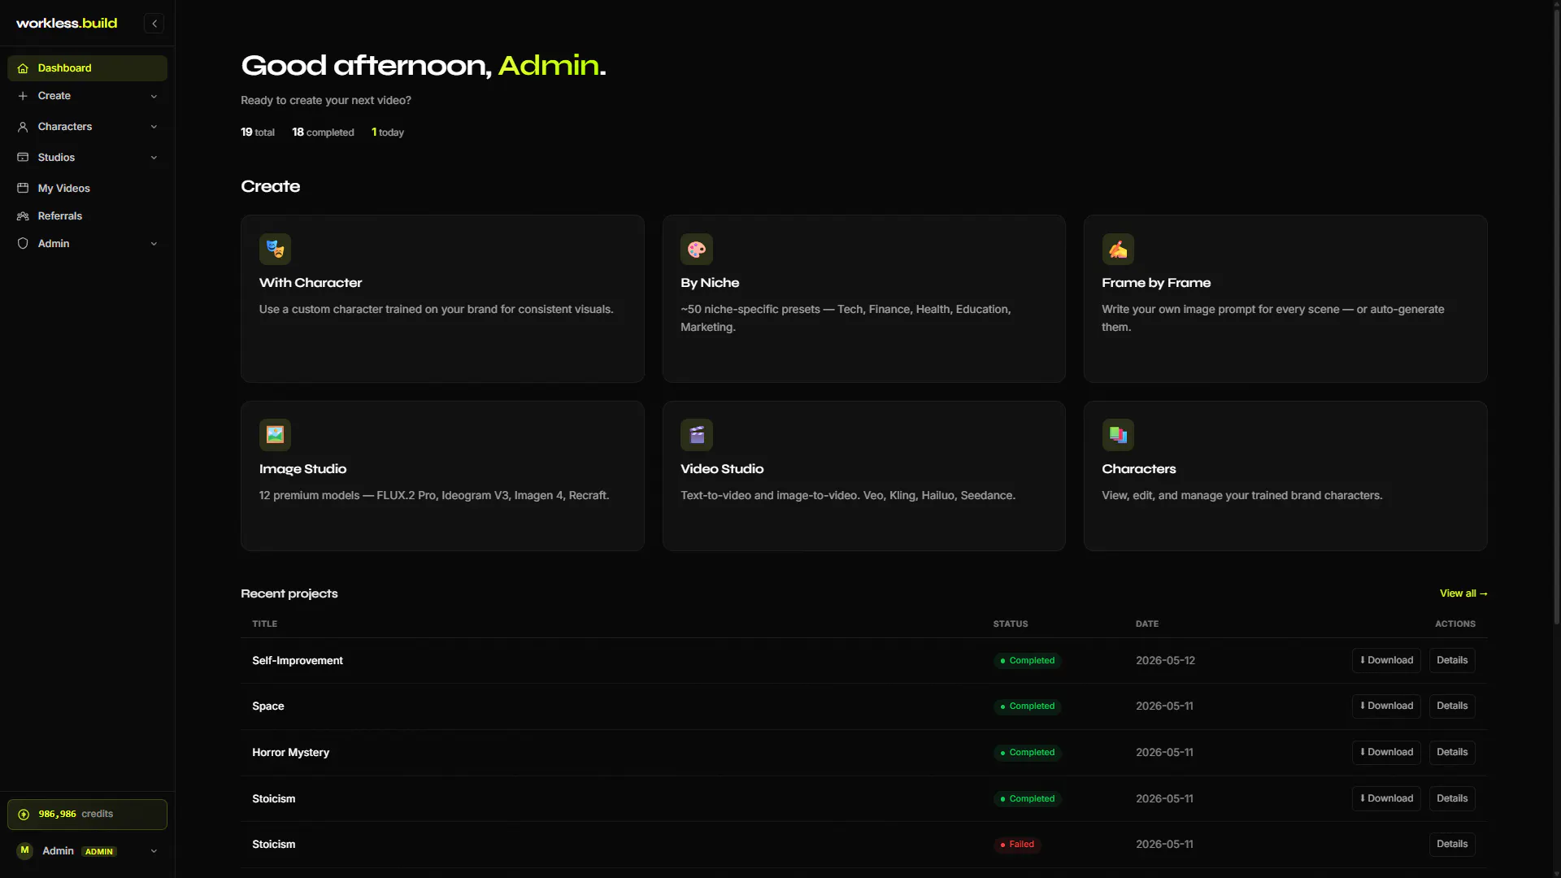Expand the Studios menu chevron
The height and width of the screenshot is (878, 1561).
click(x=154, y=158)
